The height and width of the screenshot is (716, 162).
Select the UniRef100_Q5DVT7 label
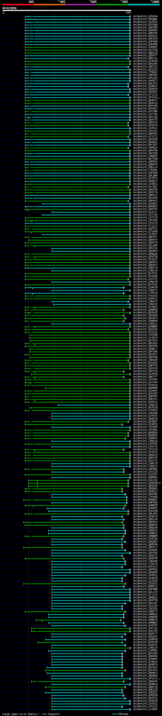[145, 56]
